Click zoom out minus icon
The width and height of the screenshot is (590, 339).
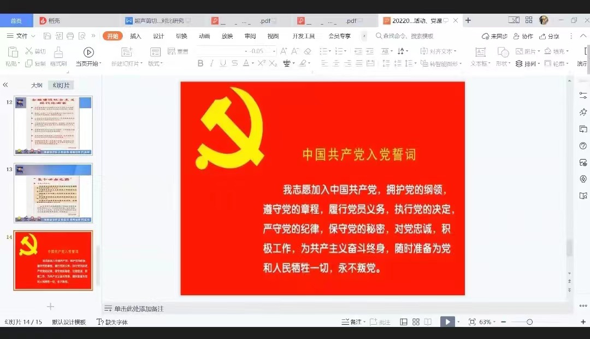(504, 322)
